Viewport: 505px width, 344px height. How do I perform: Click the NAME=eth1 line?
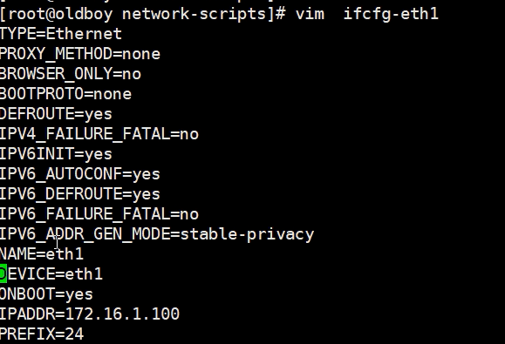pos(42,254)
